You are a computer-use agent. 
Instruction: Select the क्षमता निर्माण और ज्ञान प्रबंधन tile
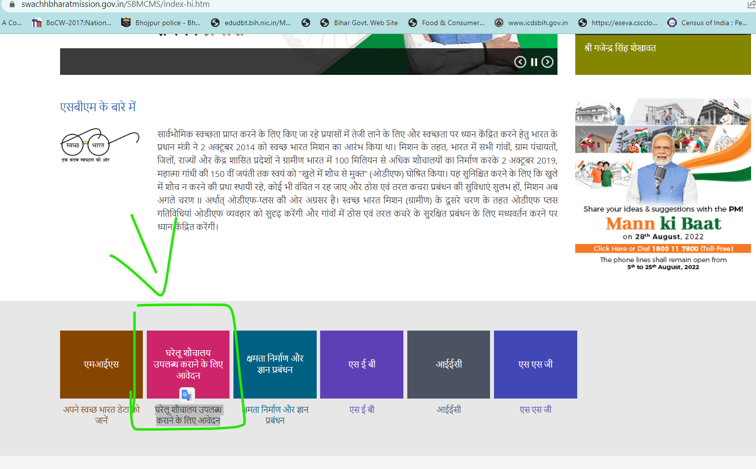(275, 365)
